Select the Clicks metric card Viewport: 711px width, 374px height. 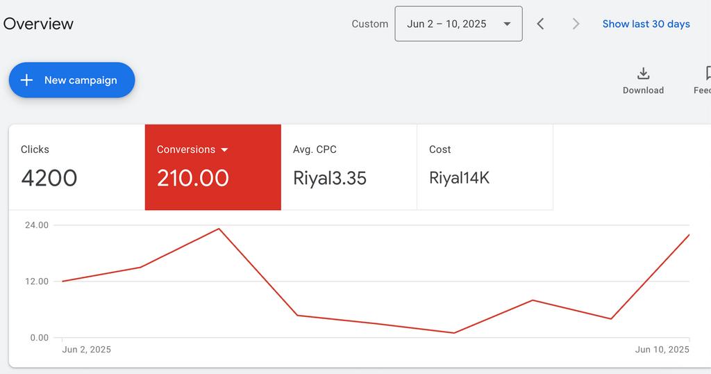pos(76,167)
